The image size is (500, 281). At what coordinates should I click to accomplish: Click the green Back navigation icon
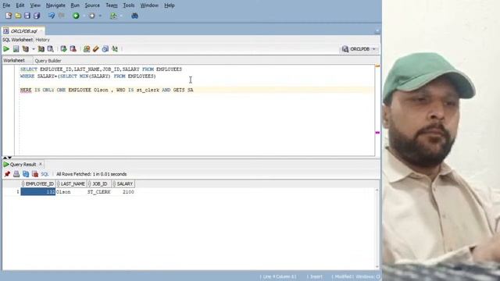(76, 16)
